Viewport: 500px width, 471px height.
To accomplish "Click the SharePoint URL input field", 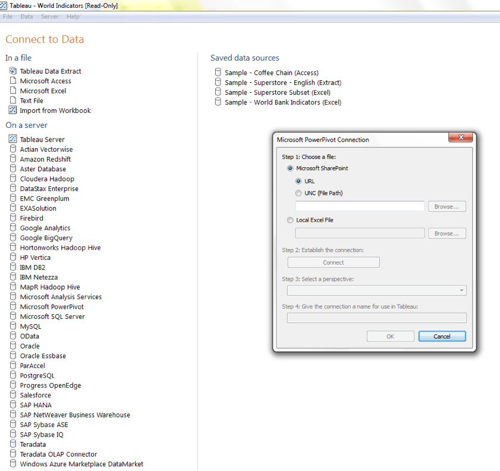I will click(x=360, y=206).
